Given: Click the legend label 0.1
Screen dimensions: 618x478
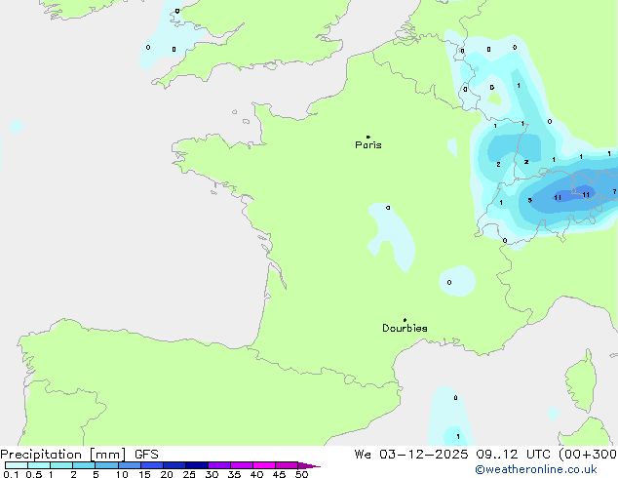Looking at the screenshot, I should [x=11, y=474].
